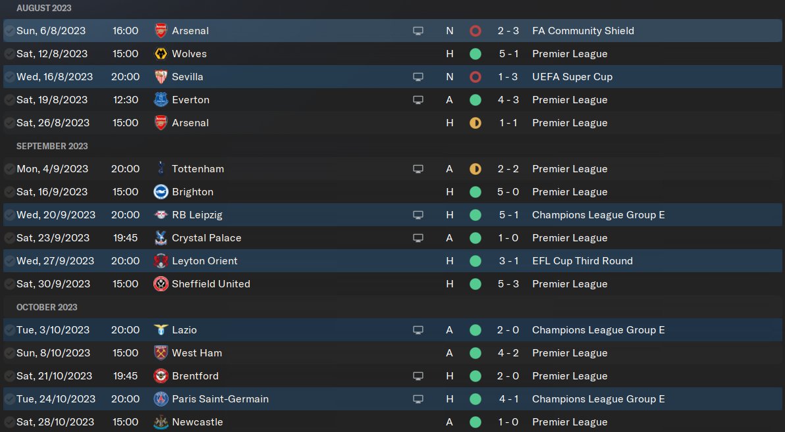Select the September 2023 month header
Image resolution: width=785 pixels, height=432 pixels.
(52, 146)
